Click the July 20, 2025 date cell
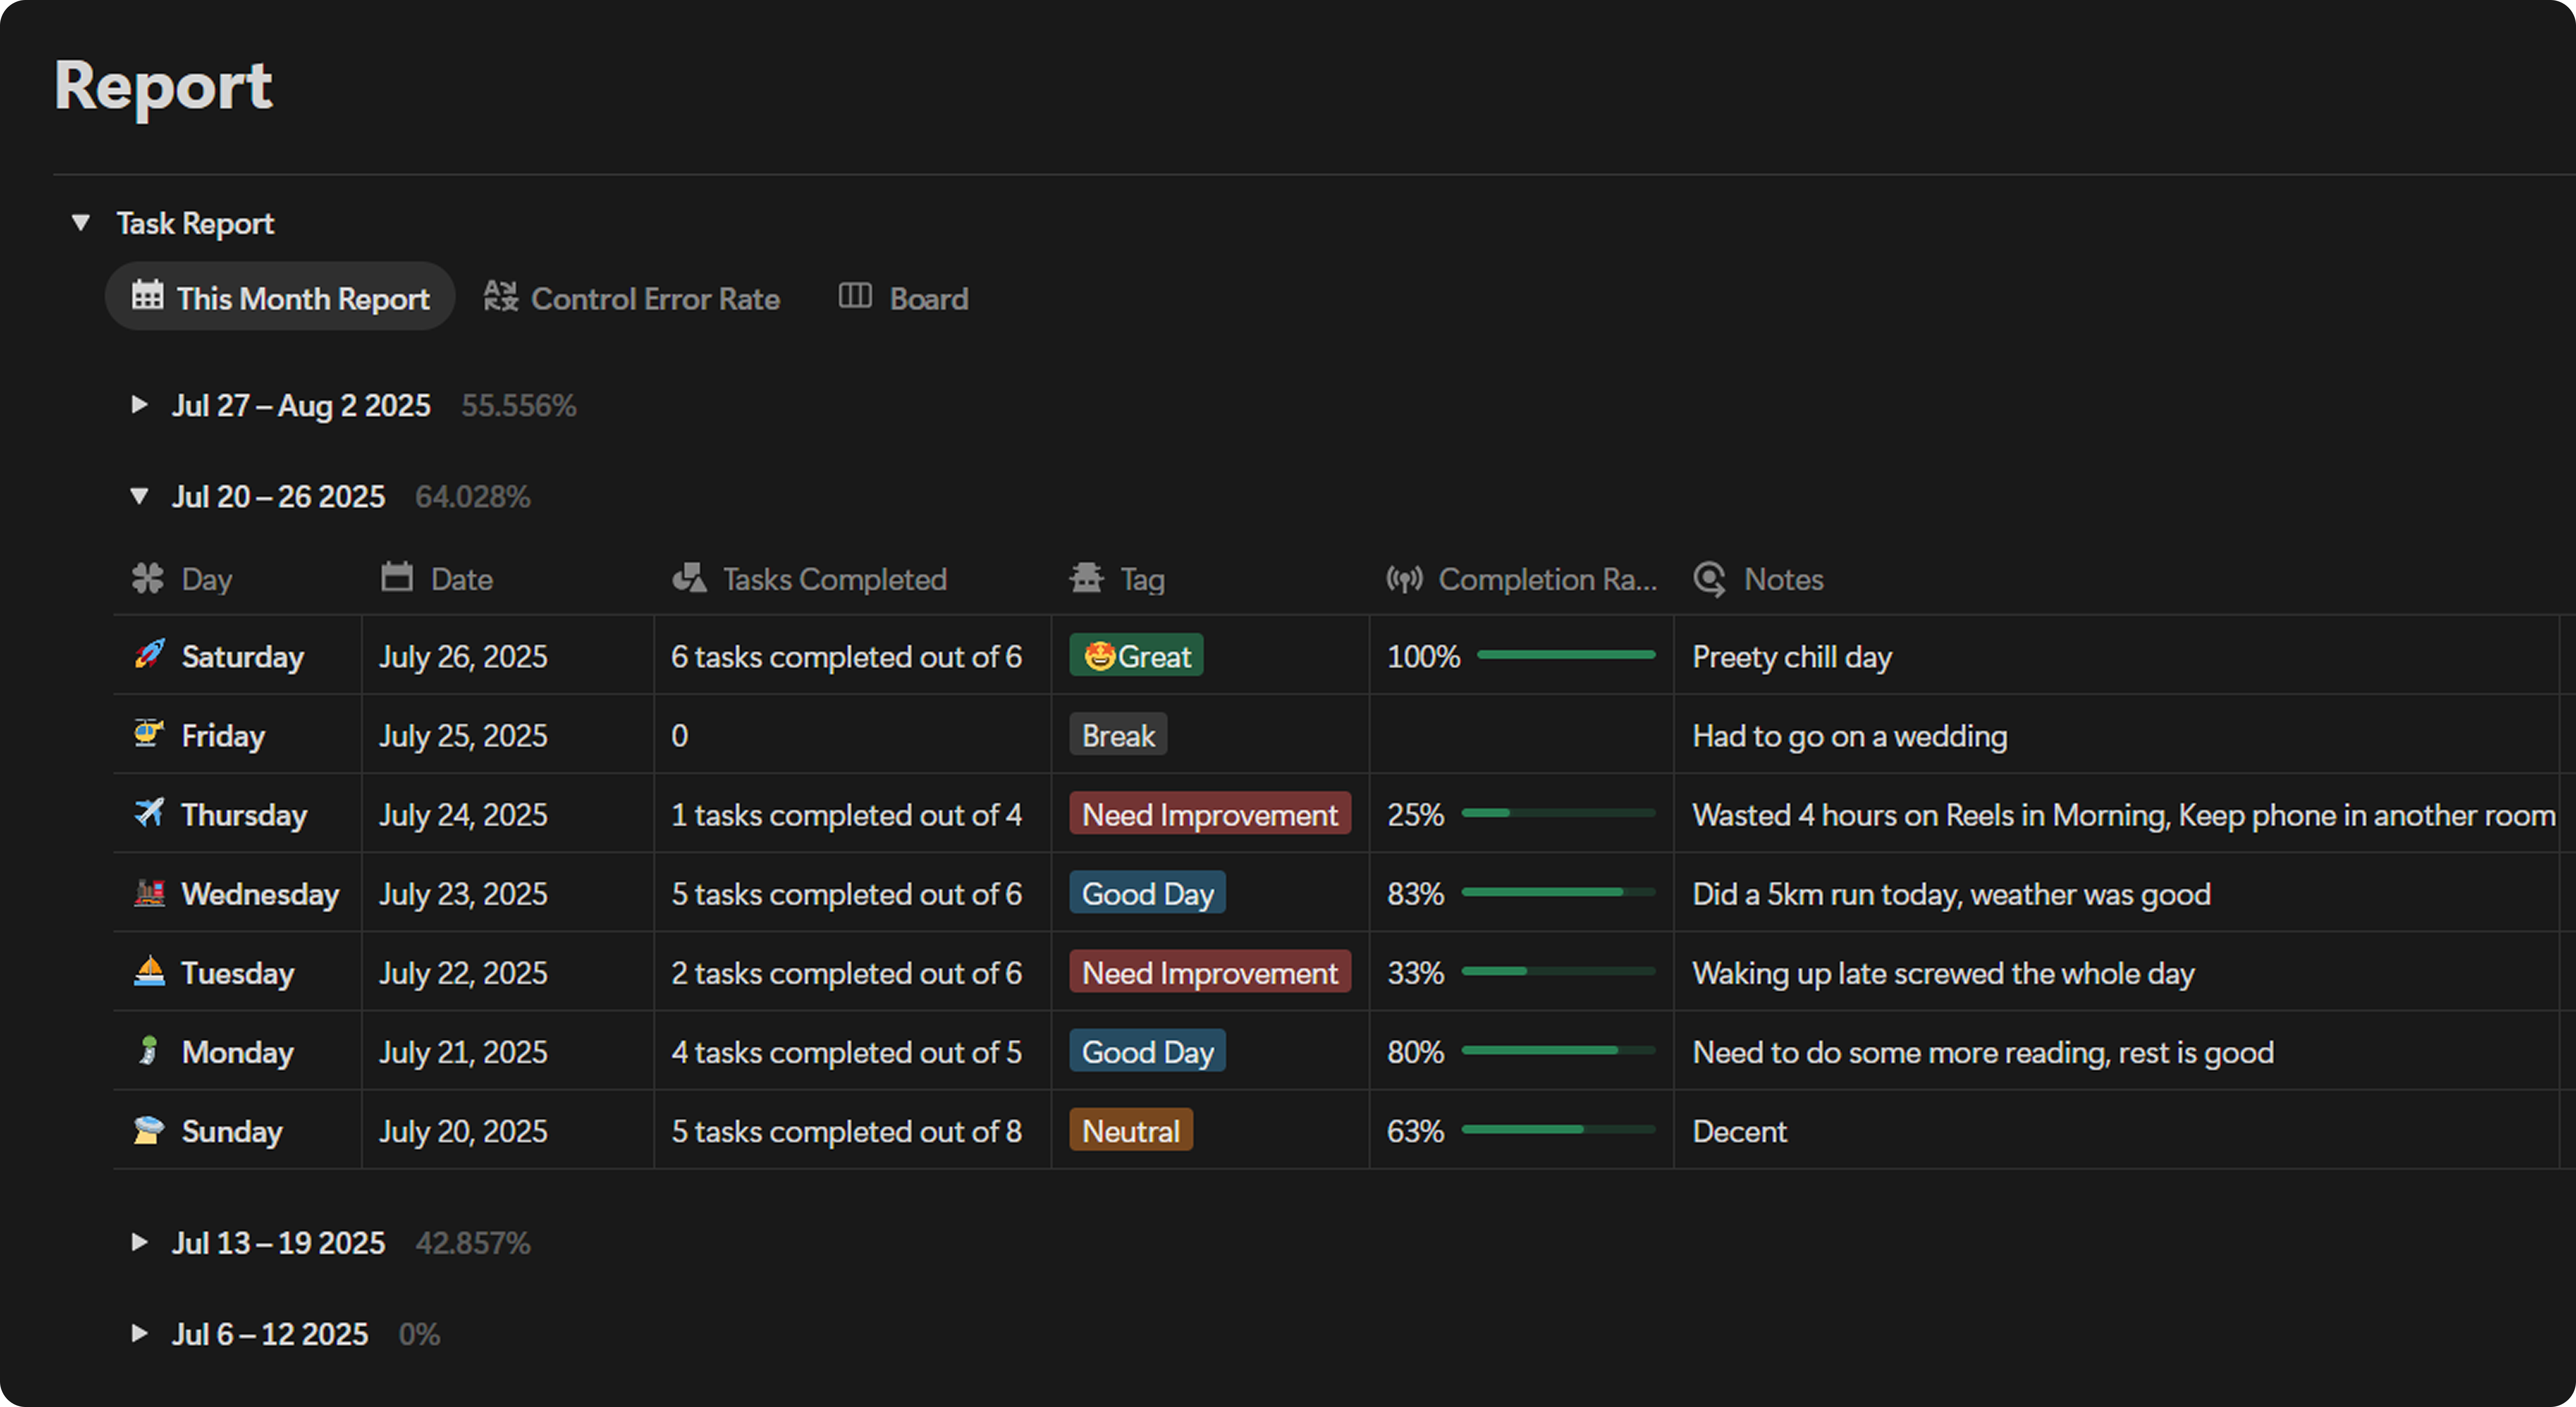 (508, 1130)
